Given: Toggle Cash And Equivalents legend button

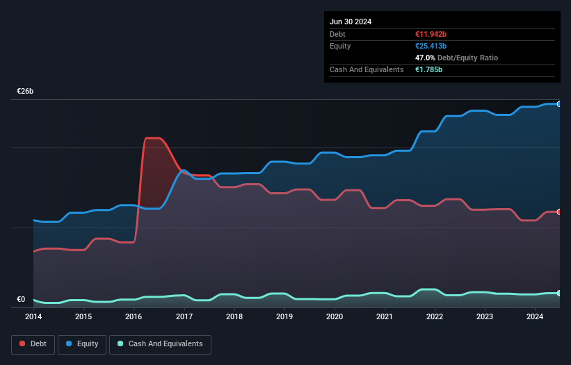Looking at the screenshot, I should (160, 344).
